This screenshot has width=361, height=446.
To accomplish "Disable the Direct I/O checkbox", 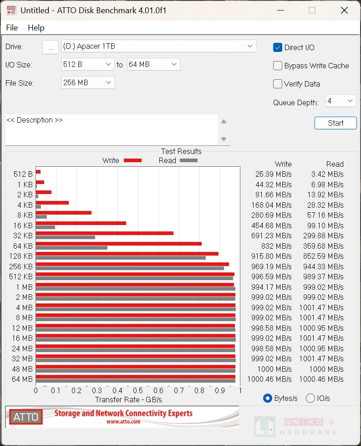I will [x=278, y=47].
